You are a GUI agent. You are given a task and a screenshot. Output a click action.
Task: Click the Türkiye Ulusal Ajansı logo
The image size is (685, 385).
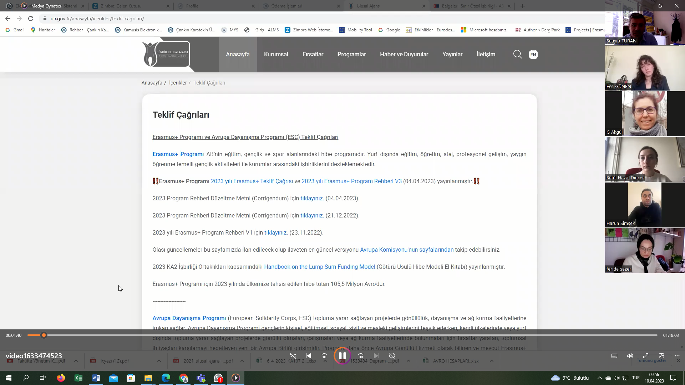[166, 54]
